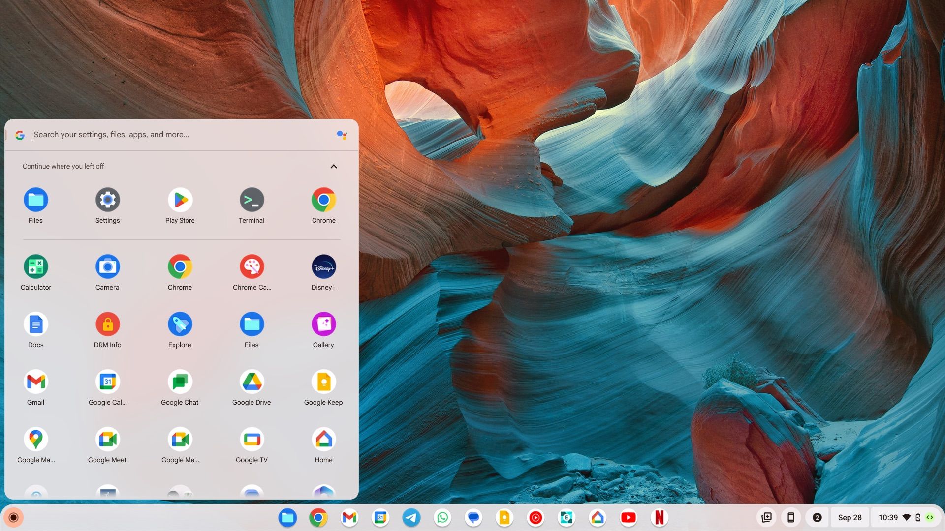The height and width of the screenshot is (531, 945).
Task: Open the Explore app
Action: point(180,324)
